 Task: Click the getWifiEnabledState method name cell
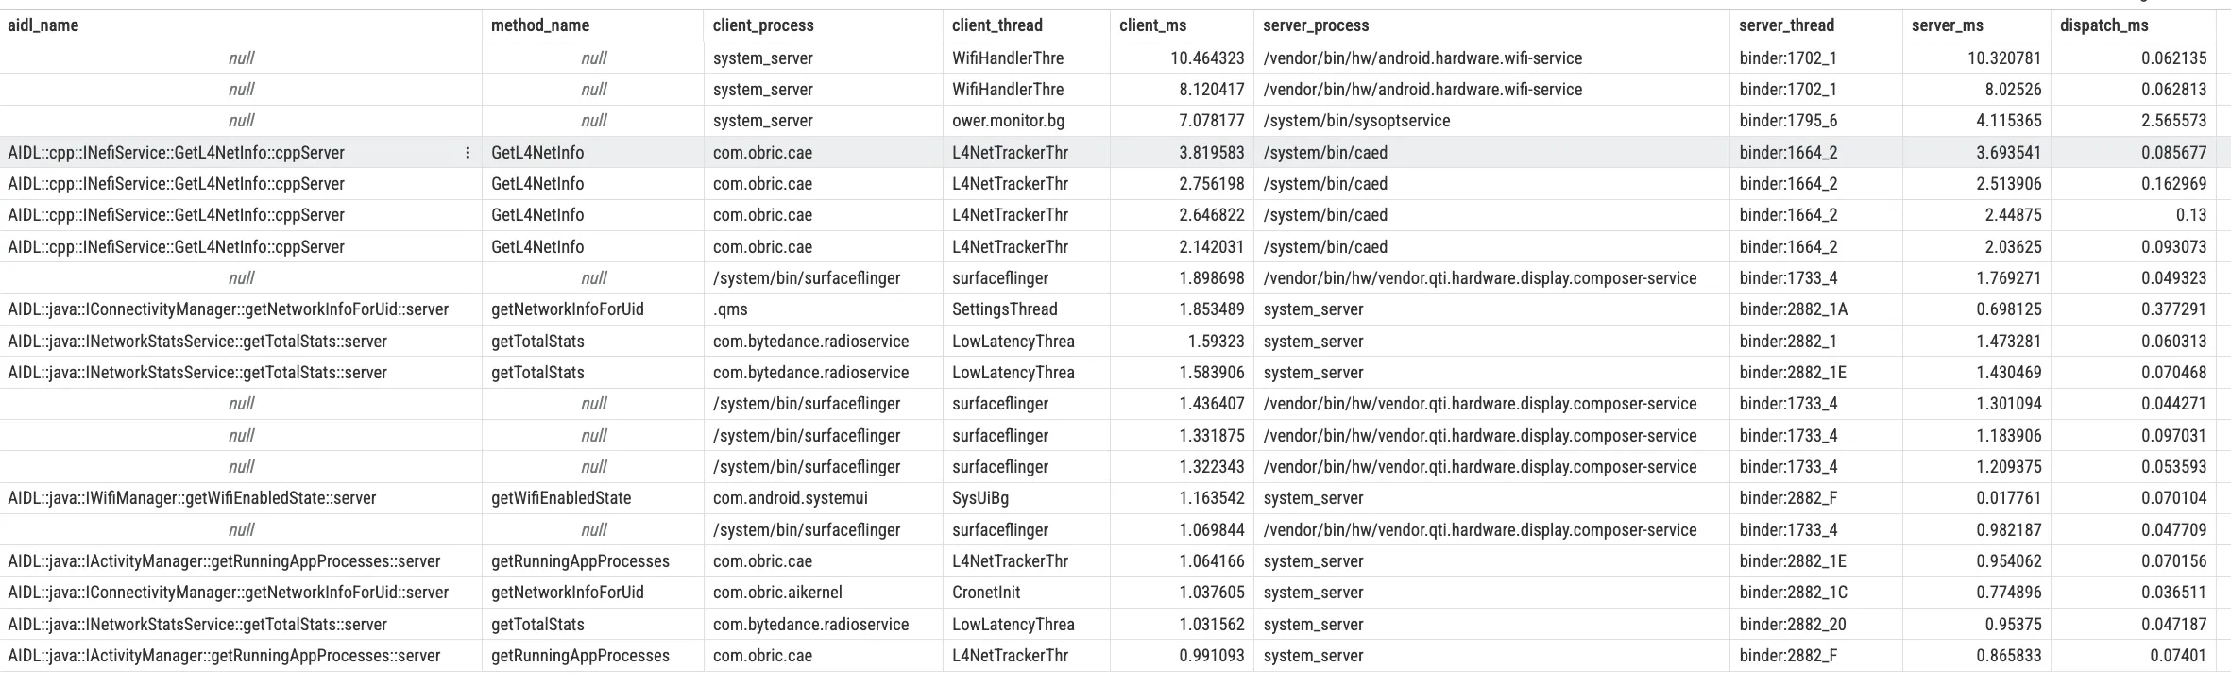click(561, 498)
